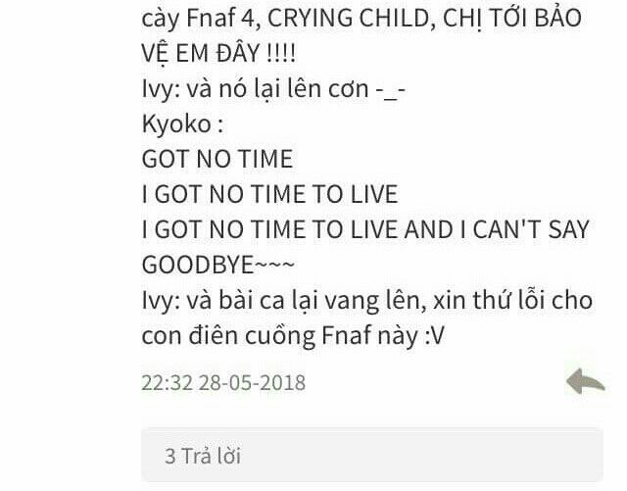Screen dimensions: 627x491
Task: Click the words "CRYING CHILD" in the comment
Action: pos(347,18)
